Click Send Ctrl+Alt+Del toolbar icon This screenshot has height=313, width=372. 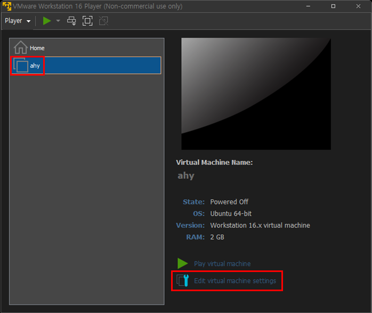click(x=71, y=21)
